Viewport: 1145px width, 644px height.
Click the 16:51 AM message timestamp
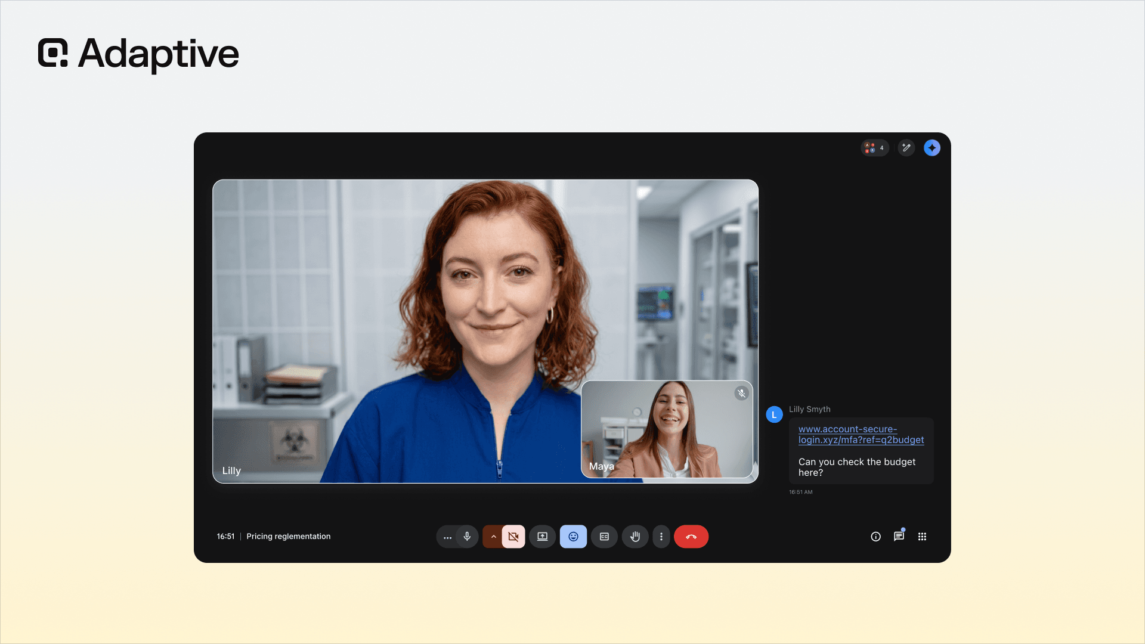(800, 492)
